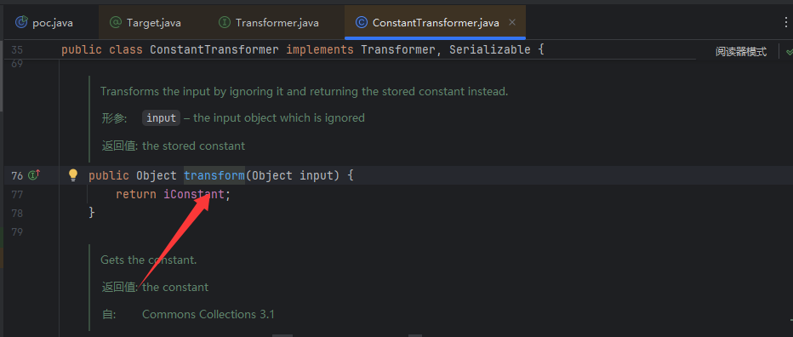Click the Transformer.java interface file icon
The height and width of the screenshot is (337, 793).
click(224, 23)
